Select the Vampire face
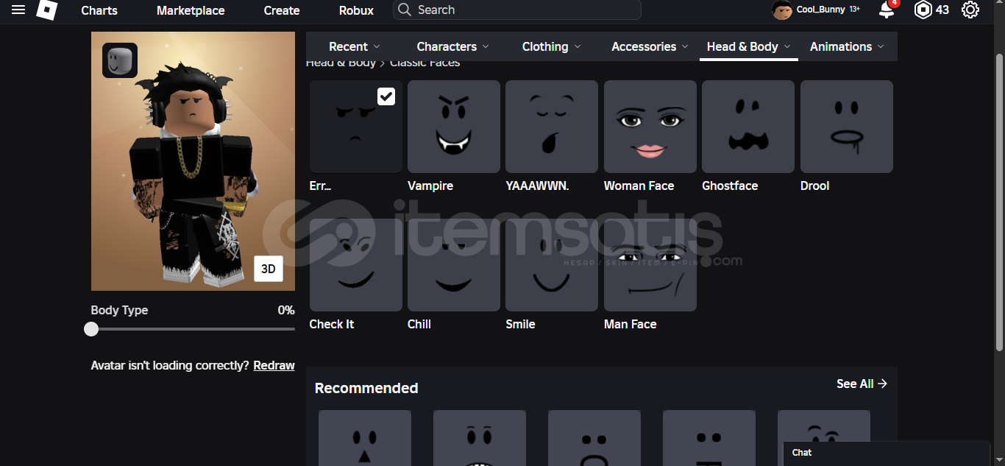Image resolution: width=1005 pixels, height=466 pixels. [454, 127]
